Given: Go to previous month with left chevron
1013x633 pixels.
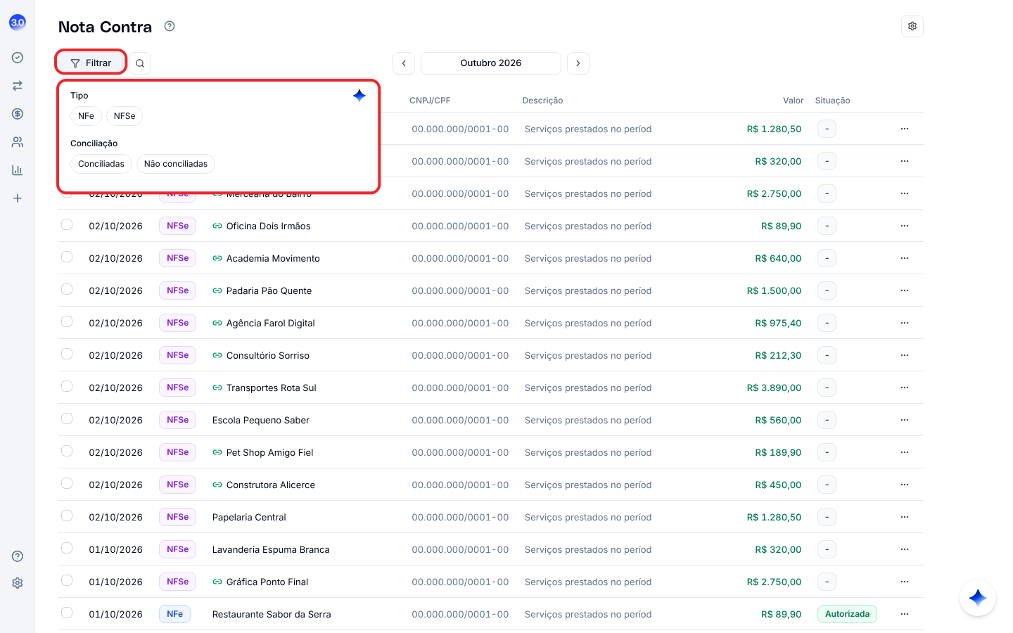Looking at the screenshot, I should pyautogui.click(x=404, y=63).
